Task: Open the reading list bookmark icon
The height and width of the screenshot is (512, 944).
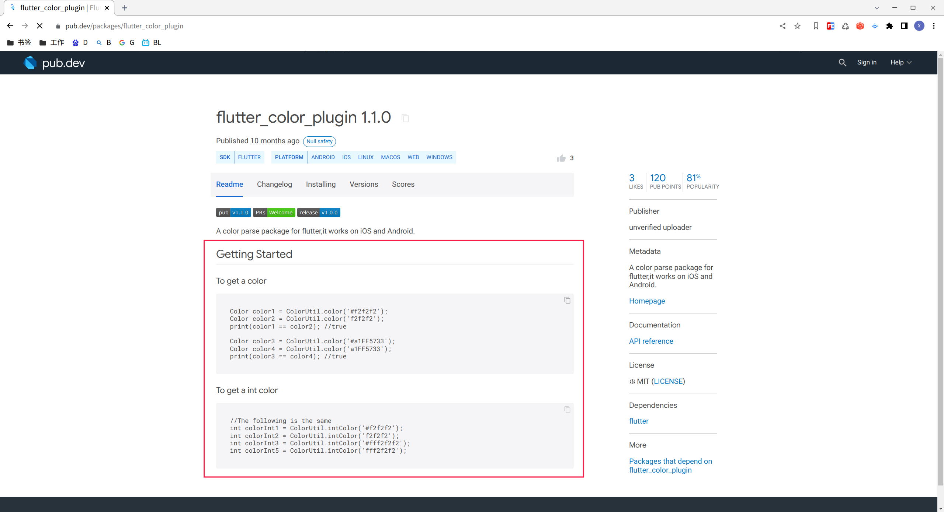Action: click(816, 26)
